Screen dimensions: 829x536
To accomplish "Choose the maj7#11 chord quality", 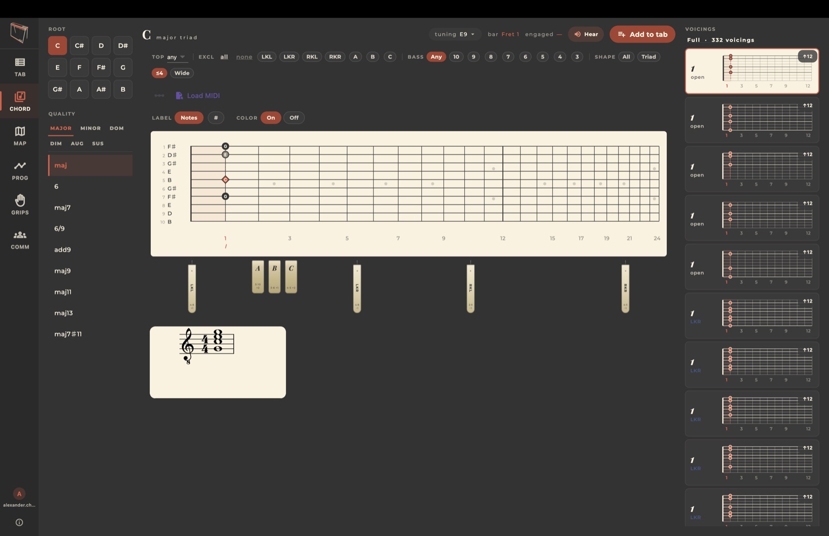I will (90, 334).
